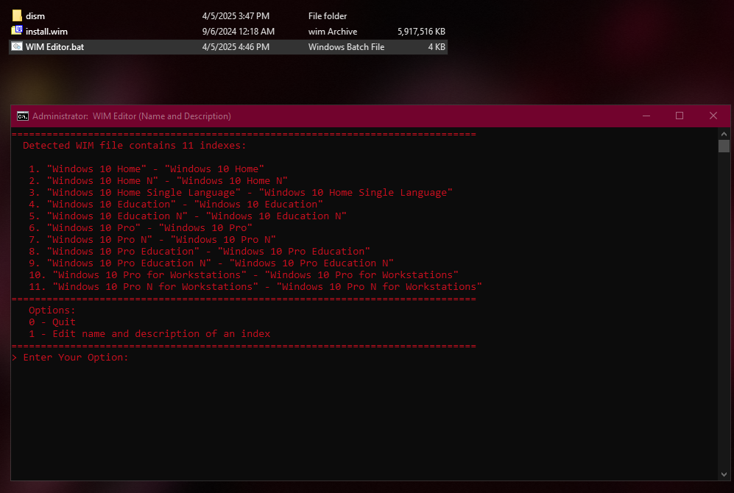Click index 3 Home Single Language line
Screen dimensions: 734x493
(241, 192)
